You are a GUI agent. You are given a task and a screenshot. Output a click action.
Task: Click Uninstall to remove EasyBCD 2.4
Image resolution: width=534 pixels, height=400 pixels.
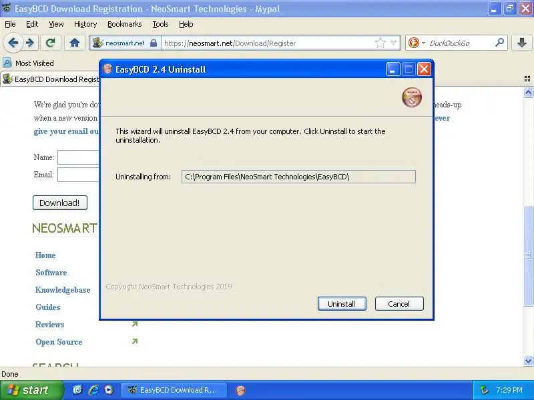coord(342,304)
